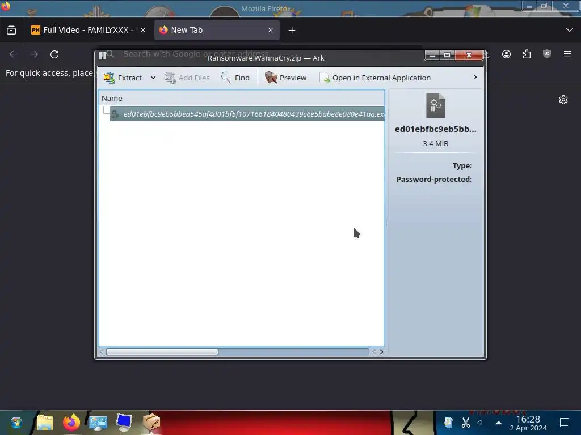Open Find in the Ark toolbar
581x435 pixels.
click(235, 78)
